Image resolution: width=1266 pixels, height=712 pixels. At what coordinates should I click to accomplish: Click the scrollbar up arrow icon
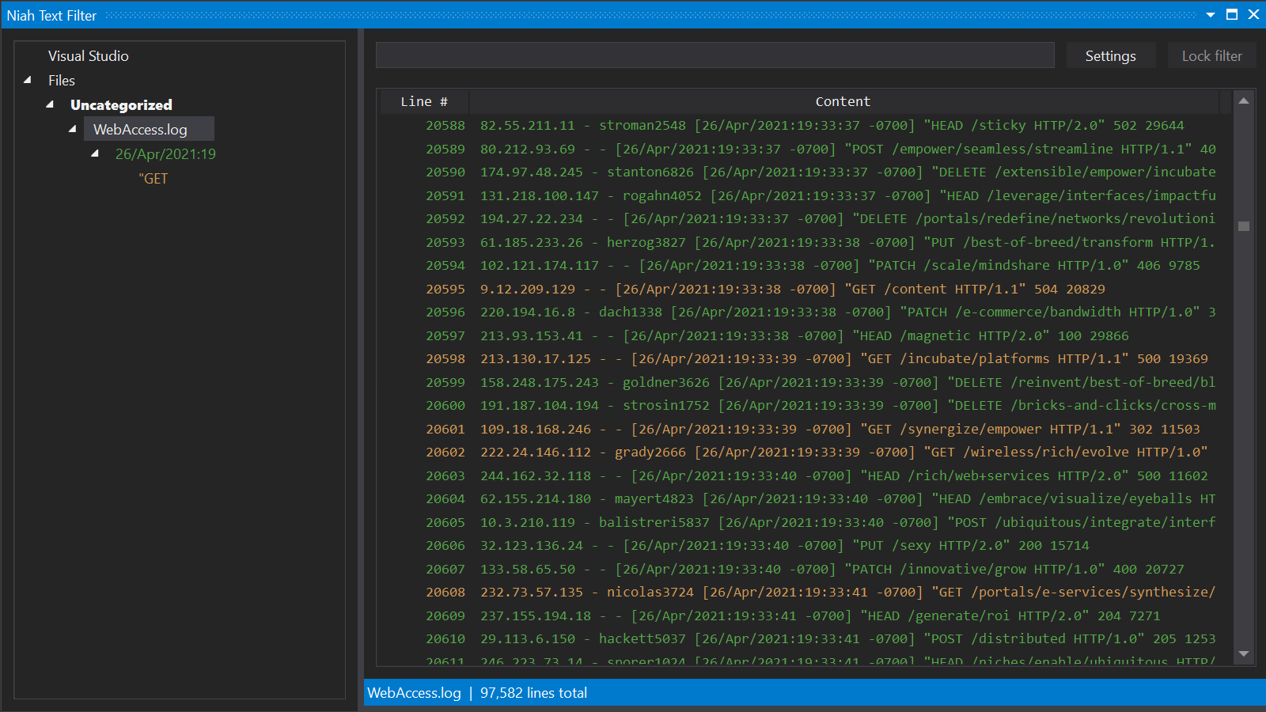[1243, 100]
